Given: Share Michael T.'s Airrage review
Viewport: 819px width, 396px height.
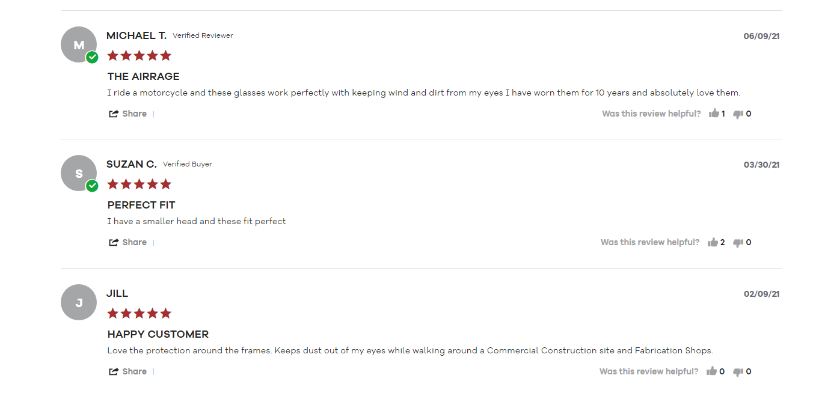Looking at the screenshot, I should coord(127,114).
